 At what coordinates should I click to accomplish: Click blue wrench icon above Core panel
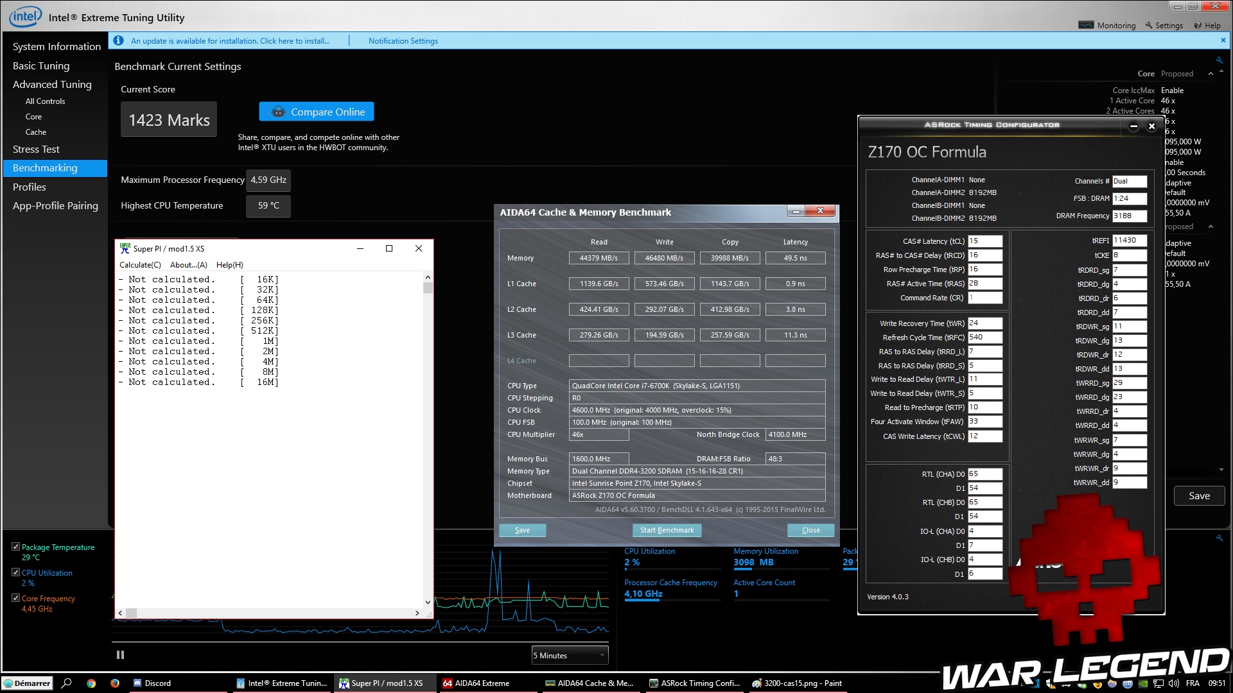[1219, 60]
